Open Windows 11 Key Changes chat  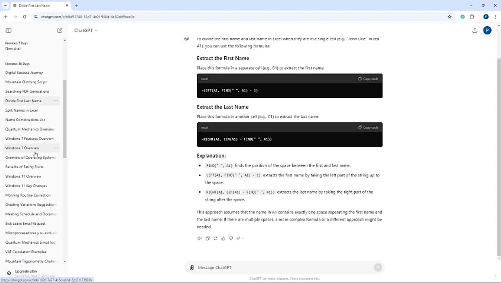(x=26, y=186)
